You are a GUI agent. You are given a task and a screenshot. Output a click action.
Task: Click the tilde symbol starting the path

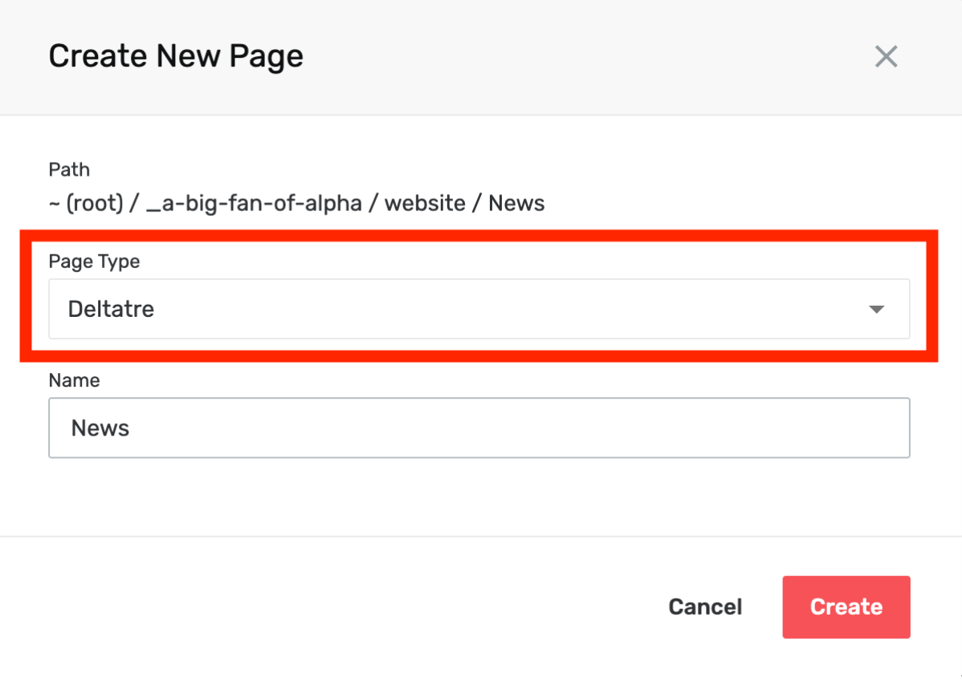[x=54, y=204]
